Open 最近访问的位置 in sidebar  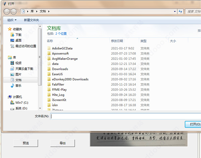[25, 46]
